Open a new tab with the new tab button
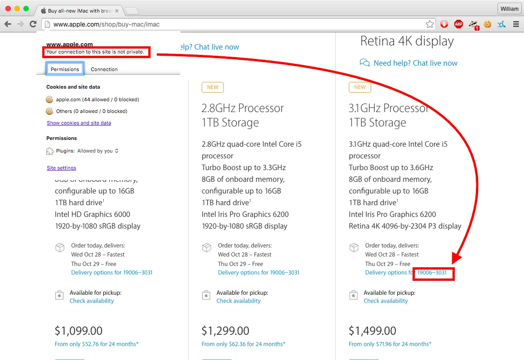The image size is (524, 360). [132, 11]
